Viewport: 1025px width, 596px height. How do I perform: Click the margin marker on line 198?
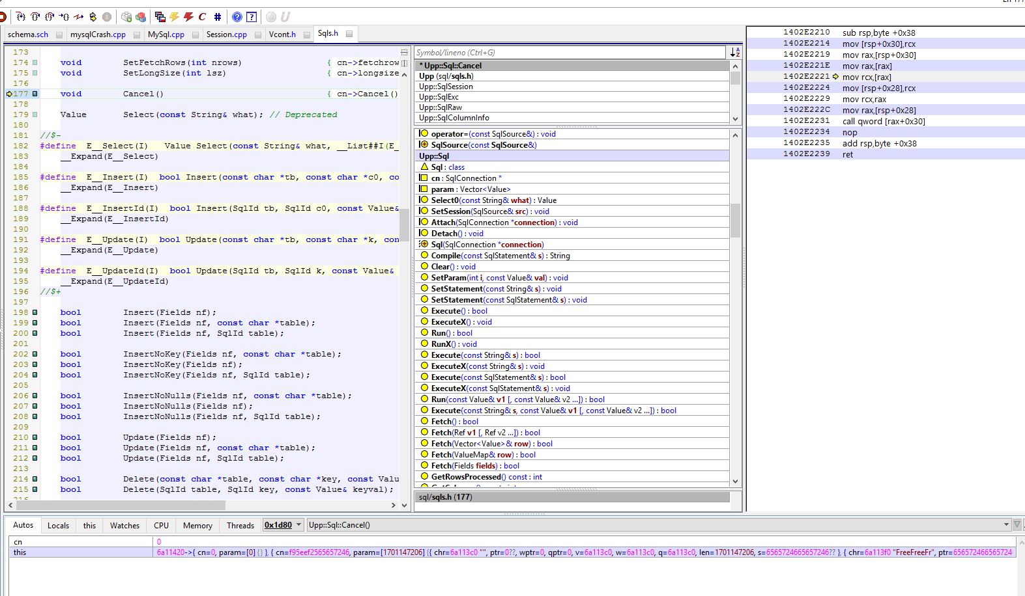[x=35, y=312]
